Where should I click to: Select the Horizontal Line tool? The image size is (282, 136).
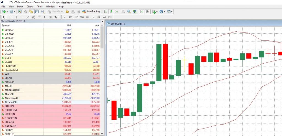click(x=22, y=17)
